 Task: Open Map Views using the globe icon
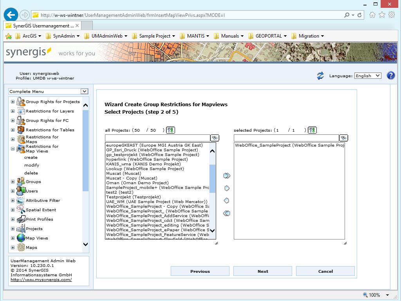click(20, 238)
